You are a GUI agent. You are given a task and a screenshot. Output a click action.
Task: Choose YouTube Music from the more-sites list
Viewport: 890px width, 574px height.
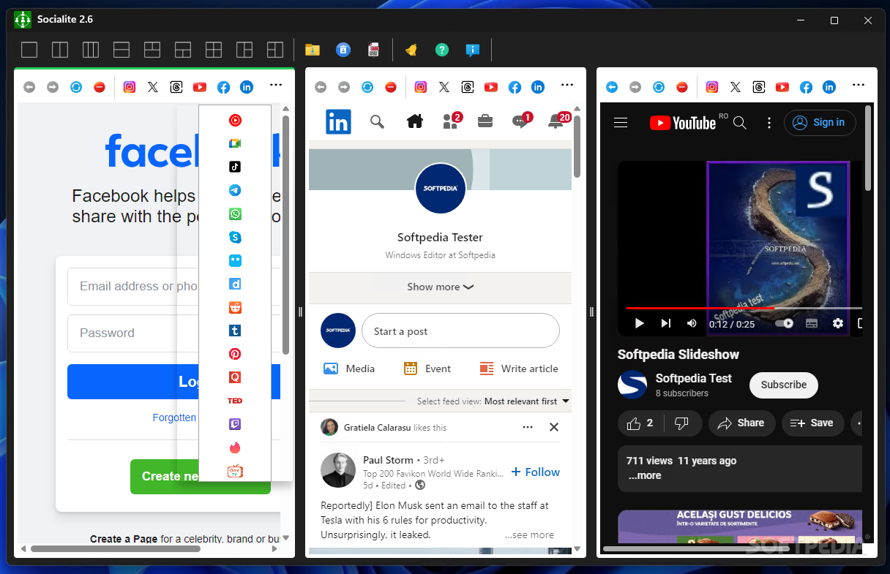pyautogui.click(x=235, y=120)
